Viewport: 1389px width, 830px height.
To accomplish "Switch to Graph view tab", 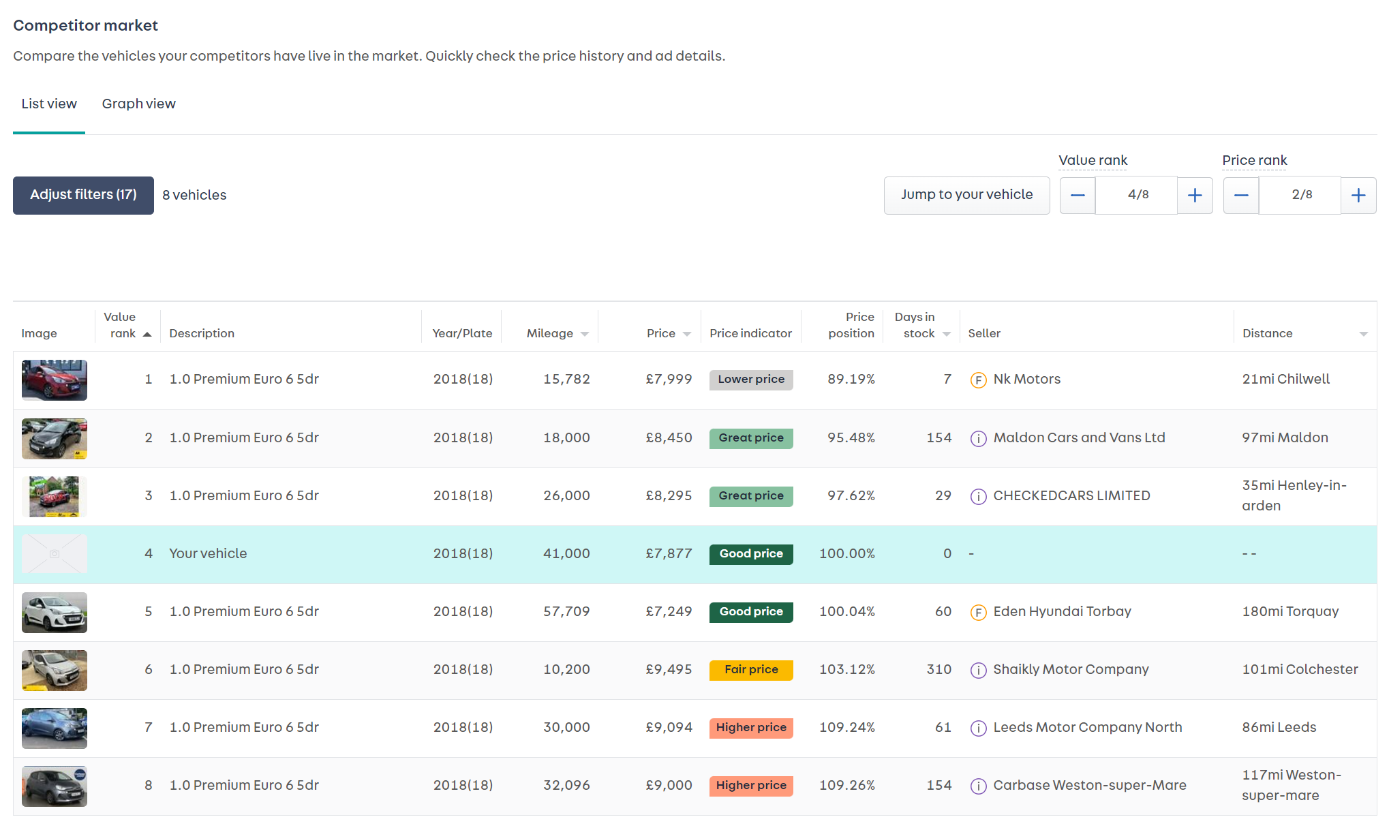I will 139,104.
